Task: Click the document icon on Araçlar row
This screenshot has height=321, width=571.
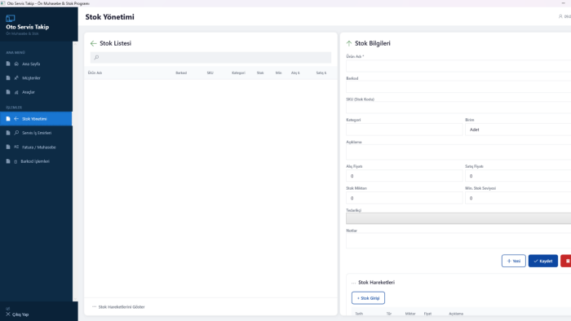Action: 8,92
